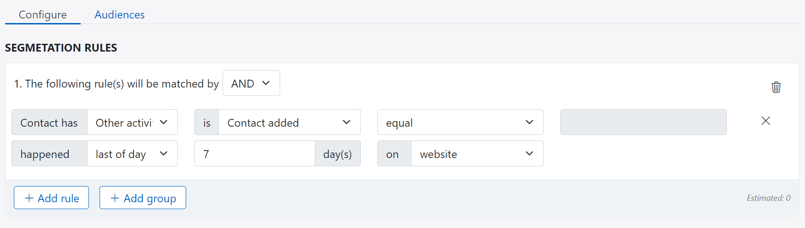Expand the Contact added dropdown
805x228 pixels.
coord(289,123)
